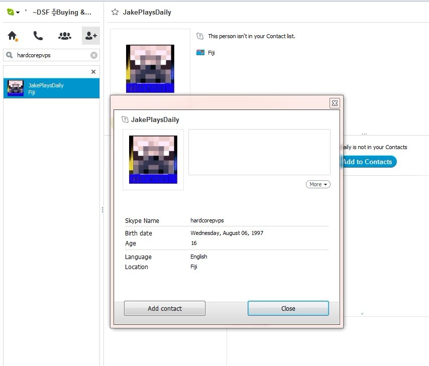Screen dimensions: 429x366
Task: Click the avatar inside profile dialog
Action: (153, 160)
